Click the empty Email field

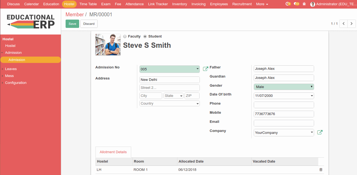click(x=284, y=123)
